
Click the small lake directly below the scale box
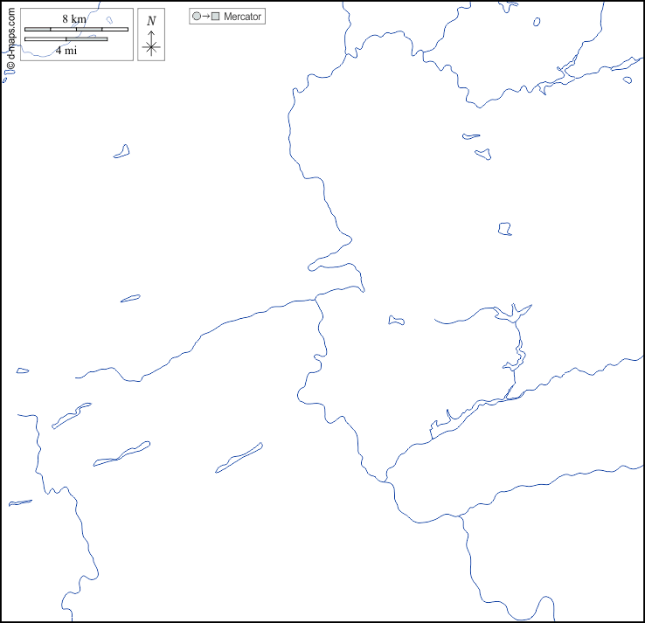click(121, 152)
